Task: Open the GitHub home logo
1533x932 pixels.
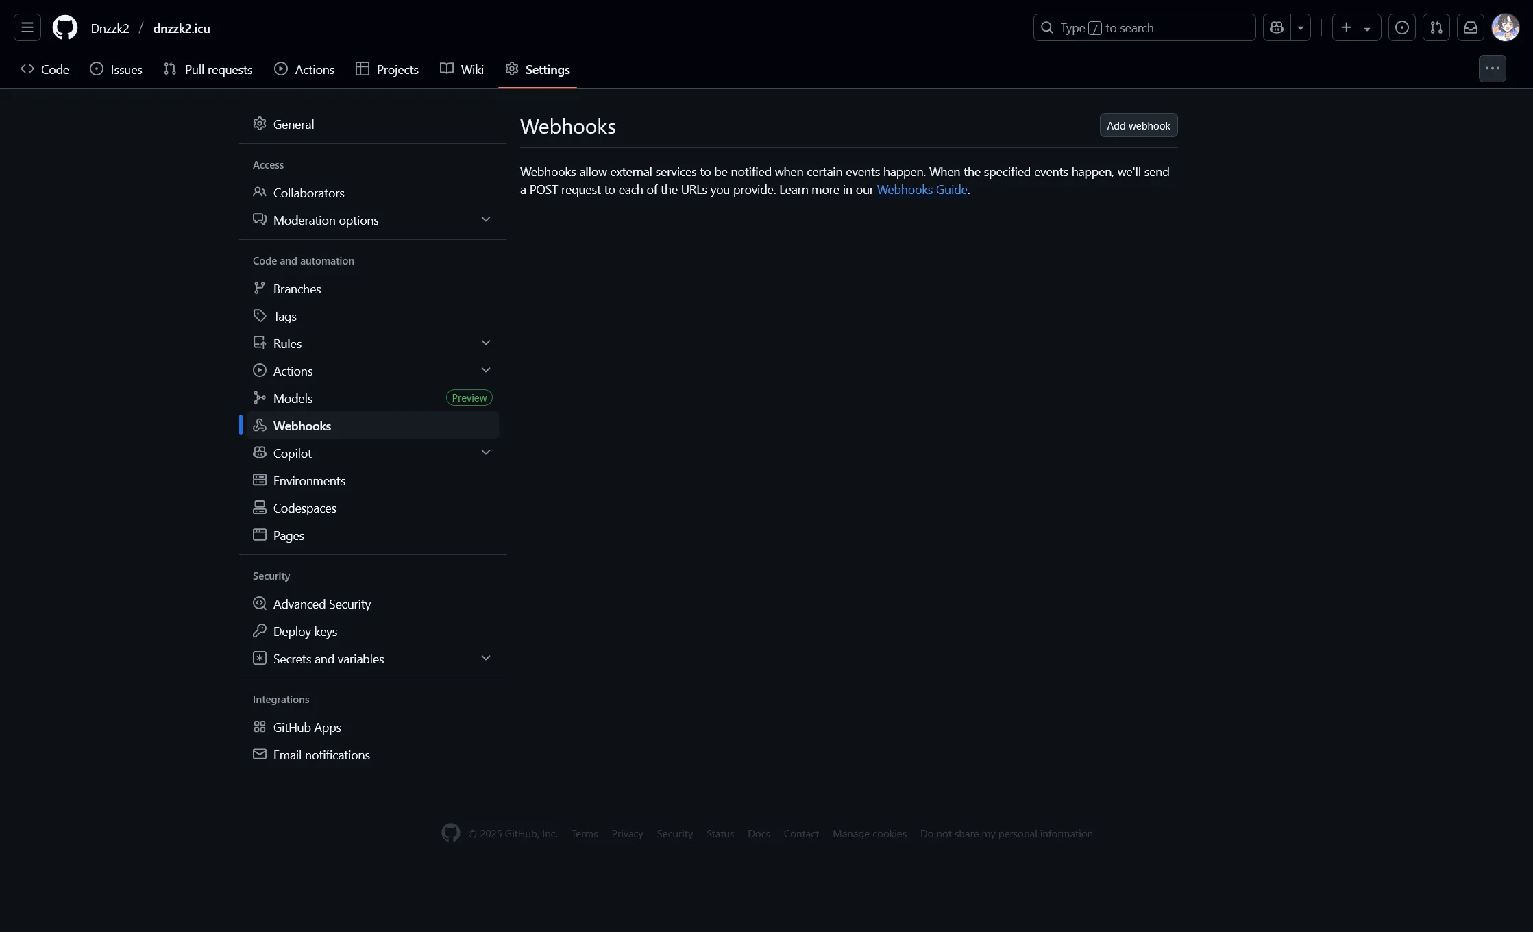Action: pos(64,27)
